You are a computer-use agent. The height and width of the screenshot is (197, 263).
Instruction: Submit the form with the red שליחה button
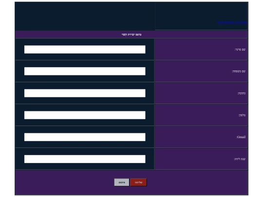(138, 182)
